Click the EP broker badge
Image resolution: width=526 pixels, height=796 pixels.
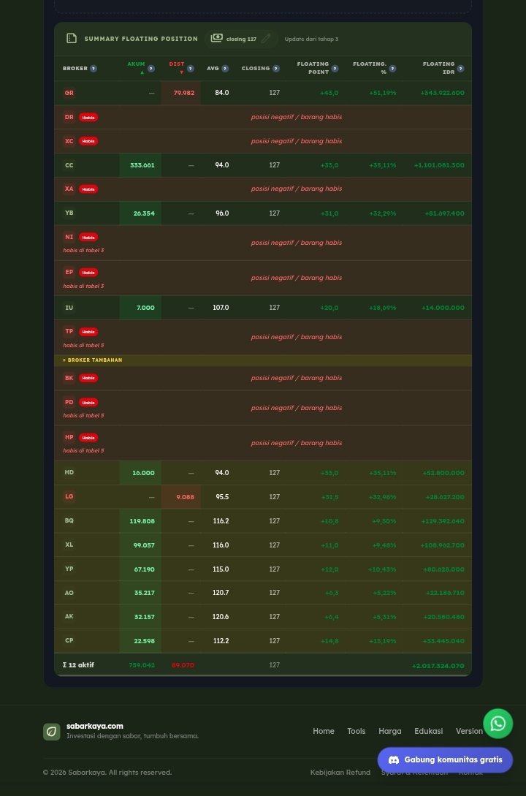(x=69, y=272)
